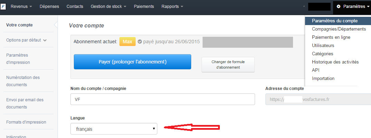Click the Abonnement actuel label
This screenshot has width=371, height=138.
coord(95,42)
